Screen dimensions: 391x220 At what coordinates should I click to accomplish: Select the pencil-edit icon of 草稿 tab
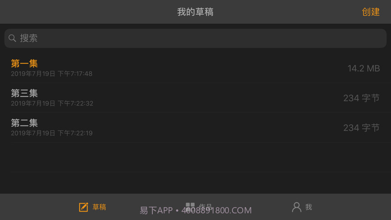[84, 207]
